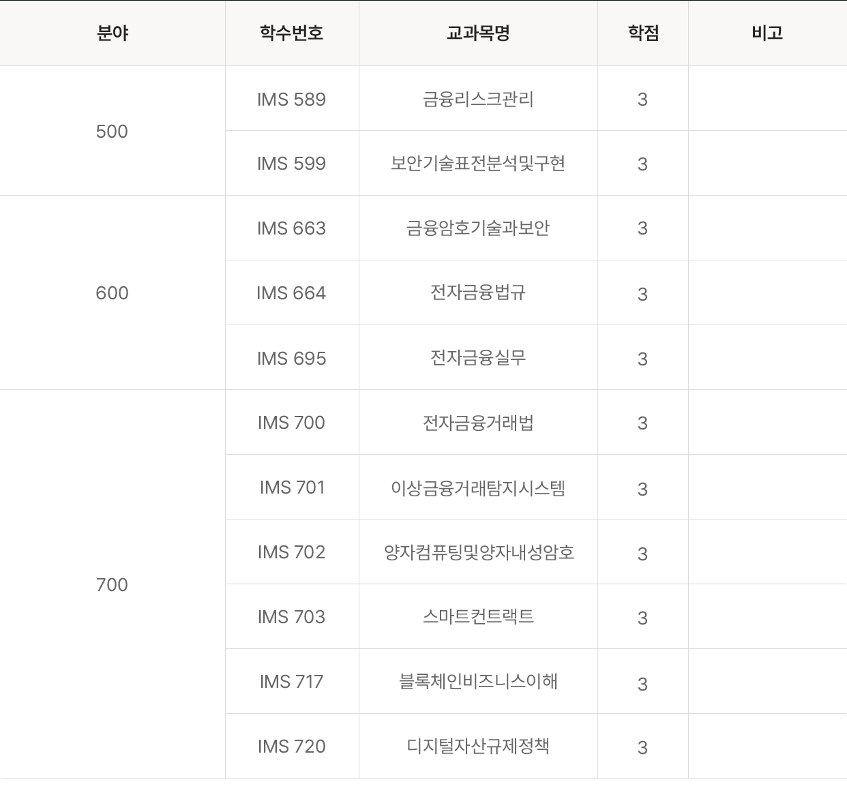Click the 600 category cell
The image size is (847, 799).
(x=112, y=293)
